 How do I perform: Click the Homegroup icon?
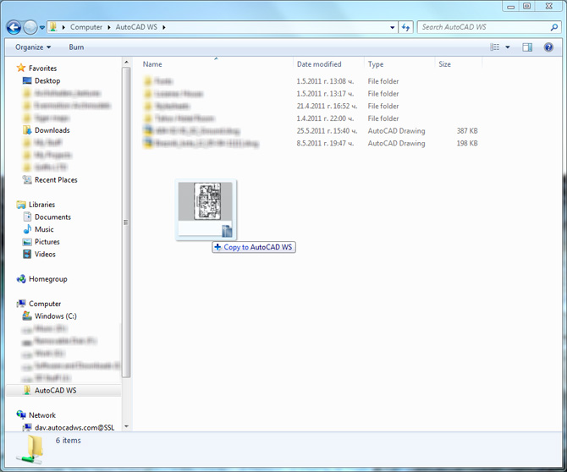tap(21, 279)
